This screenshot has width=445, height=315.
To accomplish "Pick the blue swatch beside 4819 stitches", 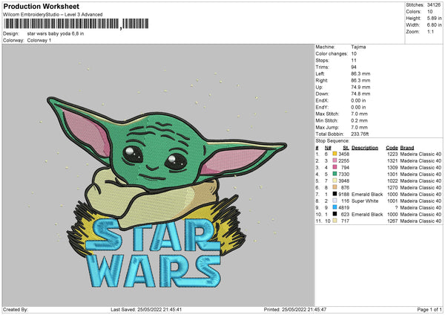I will pyautogui.click(x=334, y=207).
